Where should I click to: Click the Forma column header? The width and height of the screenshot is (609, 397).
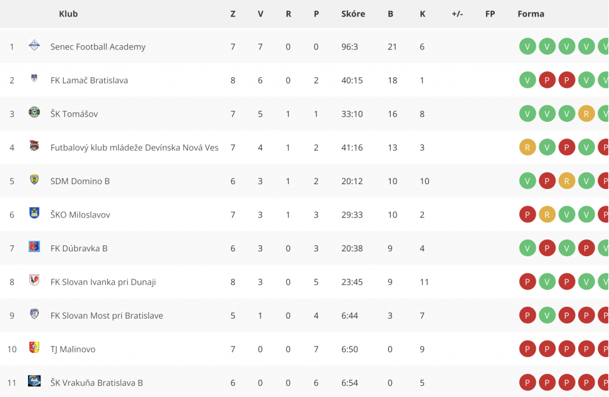(531, 14)
